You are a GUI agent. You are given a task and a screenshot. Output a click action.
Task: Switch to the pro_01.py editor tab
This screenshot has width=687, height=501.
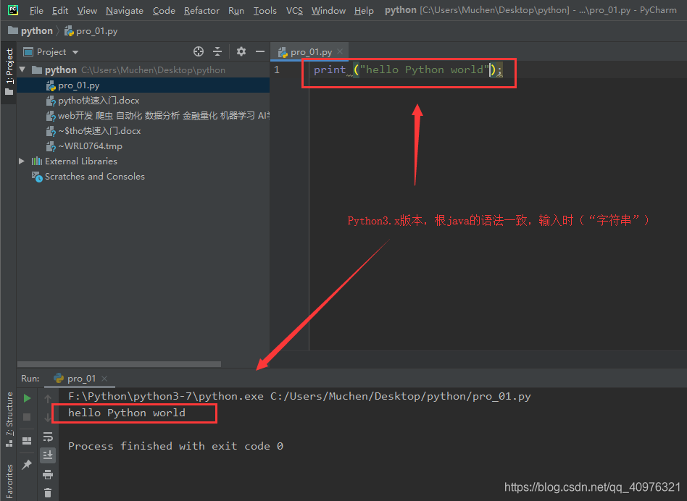click(x=311, y=52)
